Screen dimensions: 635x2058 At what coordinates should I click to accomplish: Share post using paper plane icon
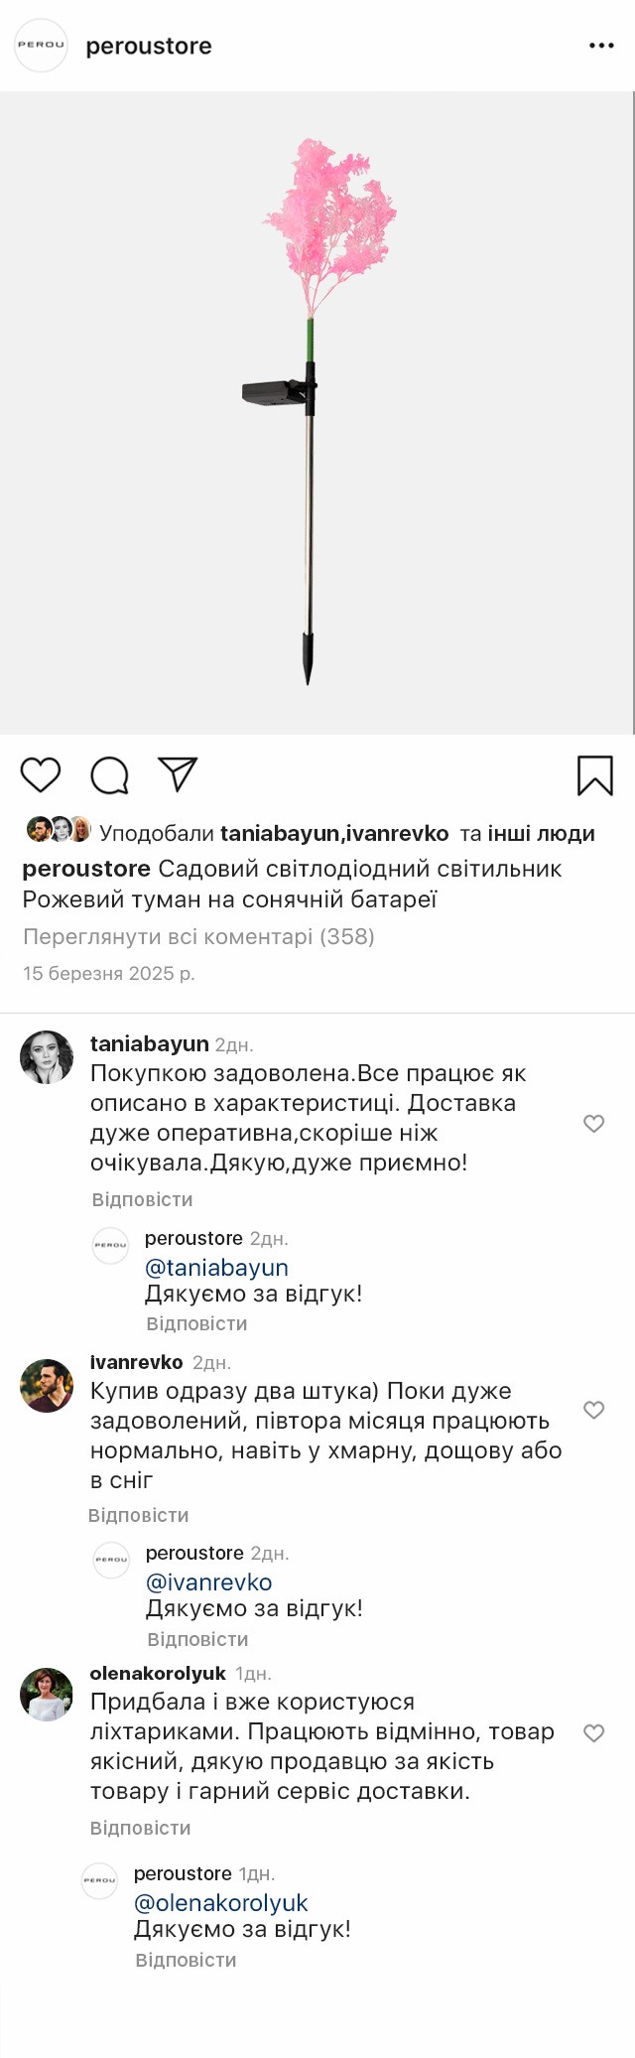pos(178,774)
